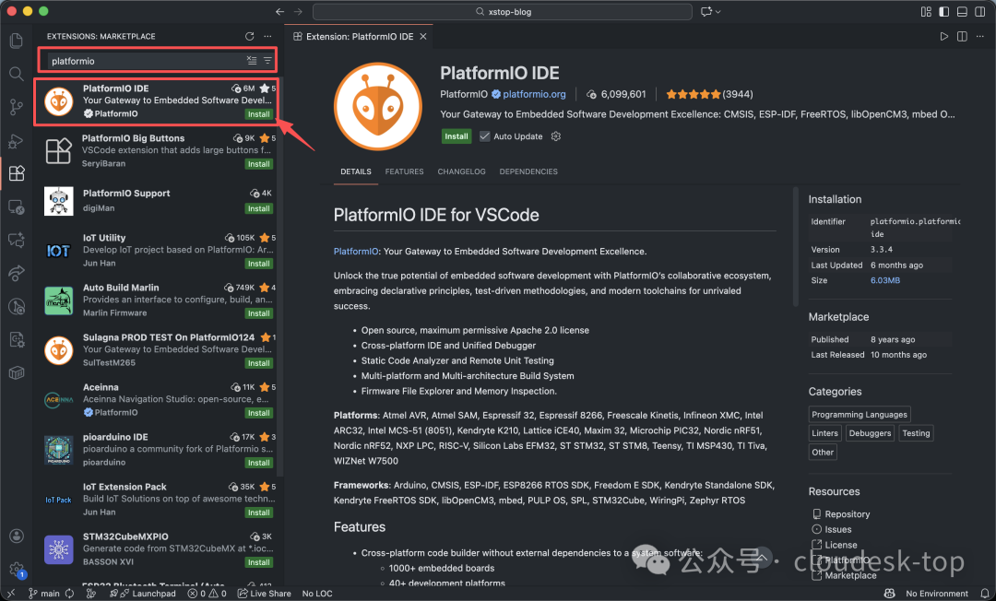Select the IoT Extension Pack row

coord(156,500)
